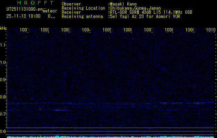
Task: Click the Receiving Location field label
Action: [83, 8]
